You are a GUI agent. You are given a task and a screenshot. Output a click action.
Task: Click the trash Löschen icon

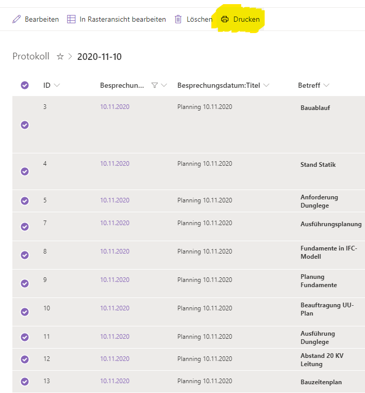(178, 20)
